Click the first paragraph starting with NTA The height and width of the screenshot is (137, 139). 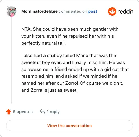[70, 36]
